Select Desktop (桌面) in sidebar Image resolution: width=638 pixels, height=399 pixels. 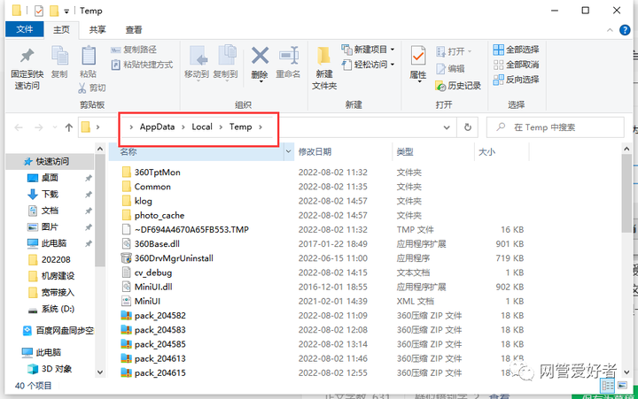(x=50, y=178)
